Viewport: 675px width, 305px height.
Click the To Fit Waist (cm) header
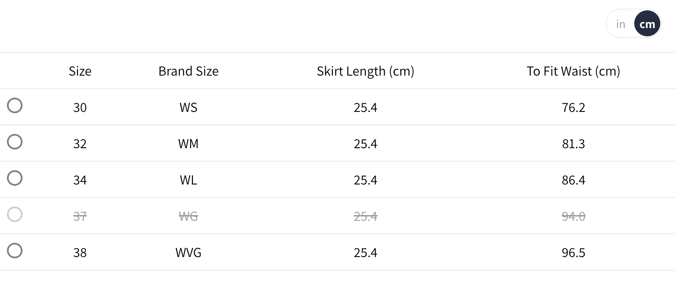573,71
